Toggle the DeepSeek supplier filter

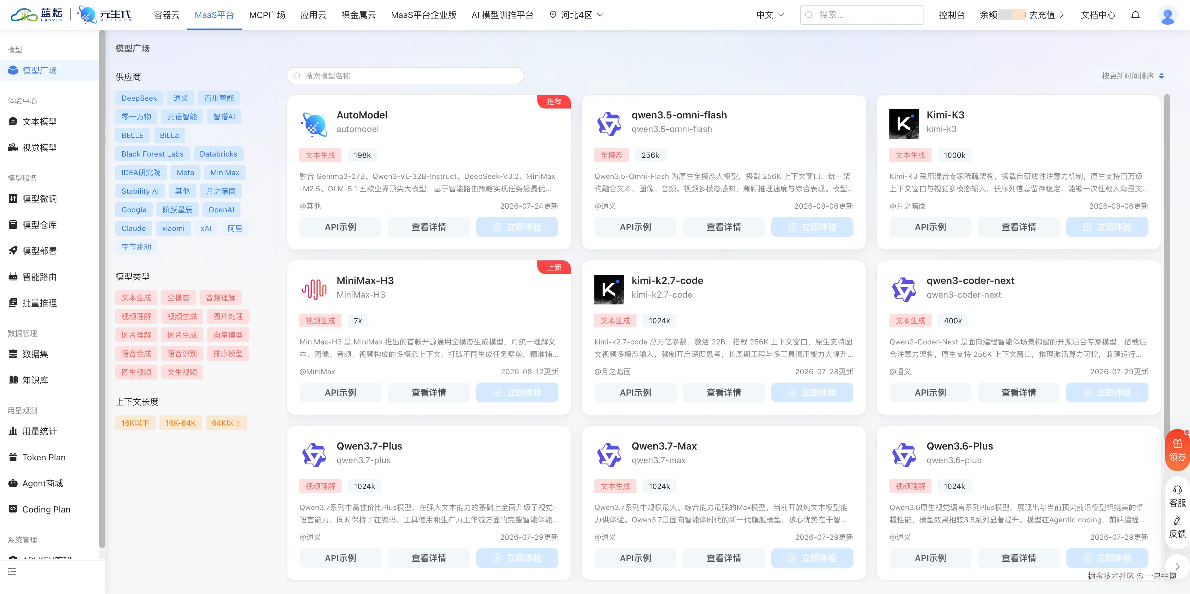click(139, 98)
